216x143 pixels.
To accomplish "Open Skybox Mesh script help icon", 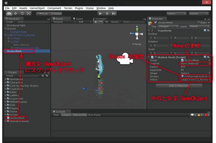I will [205, 57].
